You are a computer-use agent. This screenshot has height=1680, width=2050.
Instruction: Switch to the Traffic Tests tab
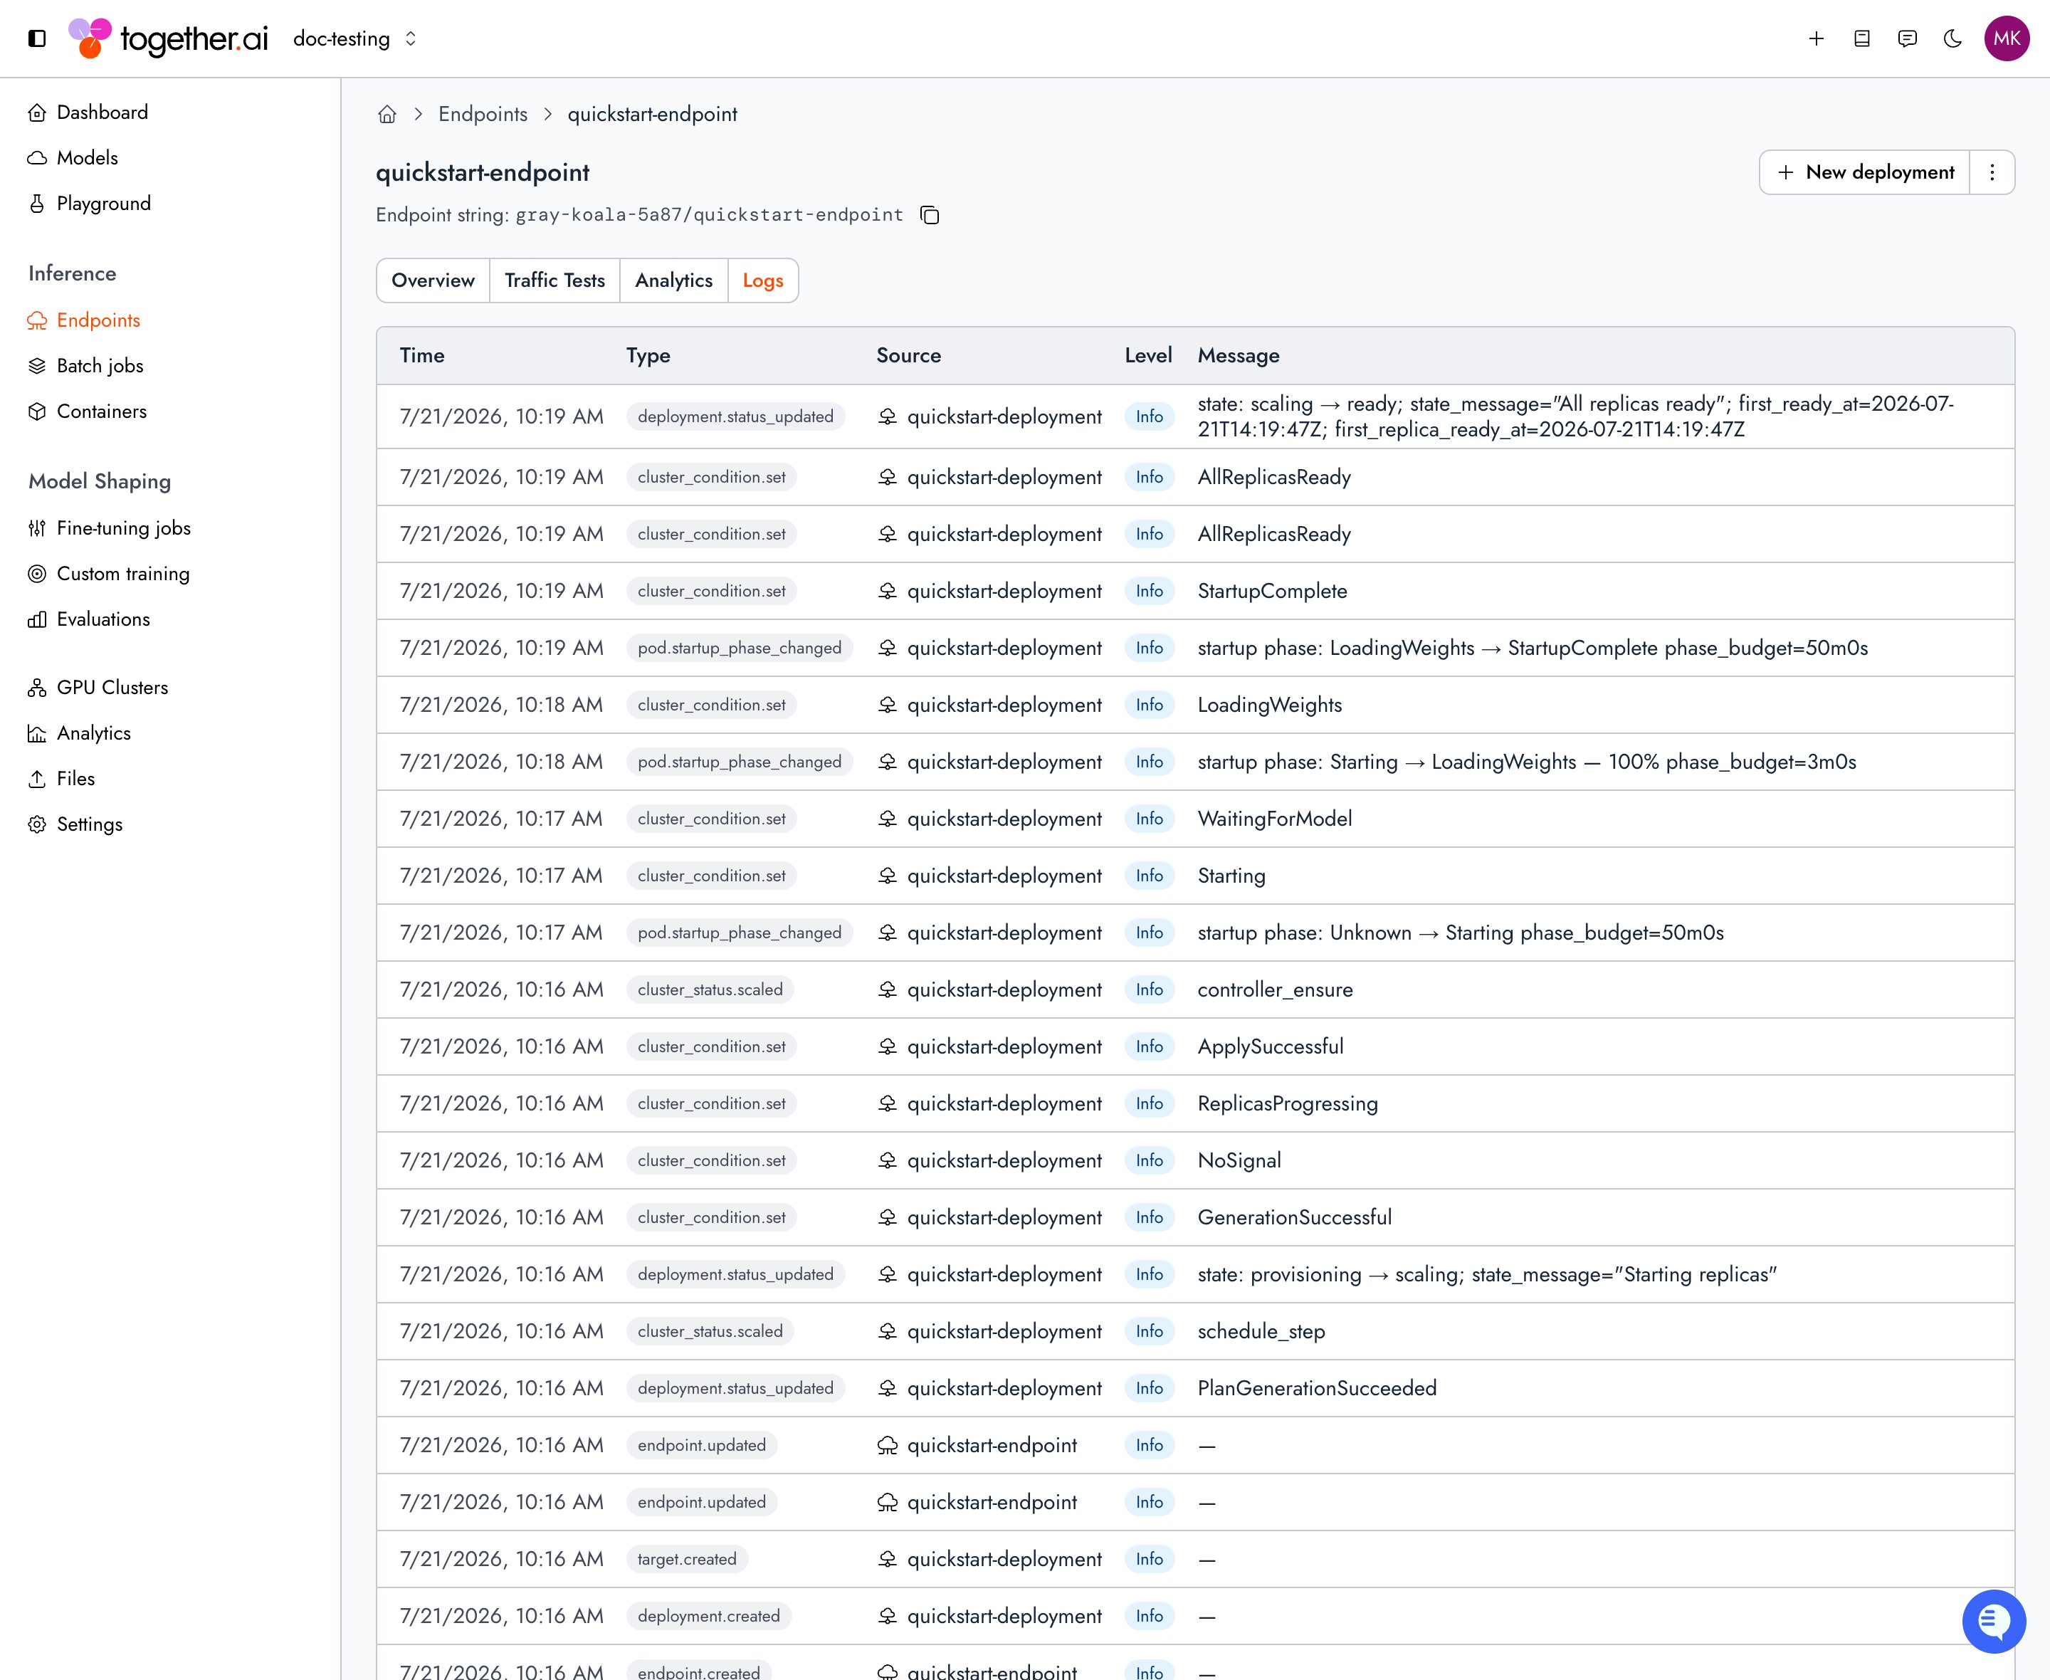(554, 280)
